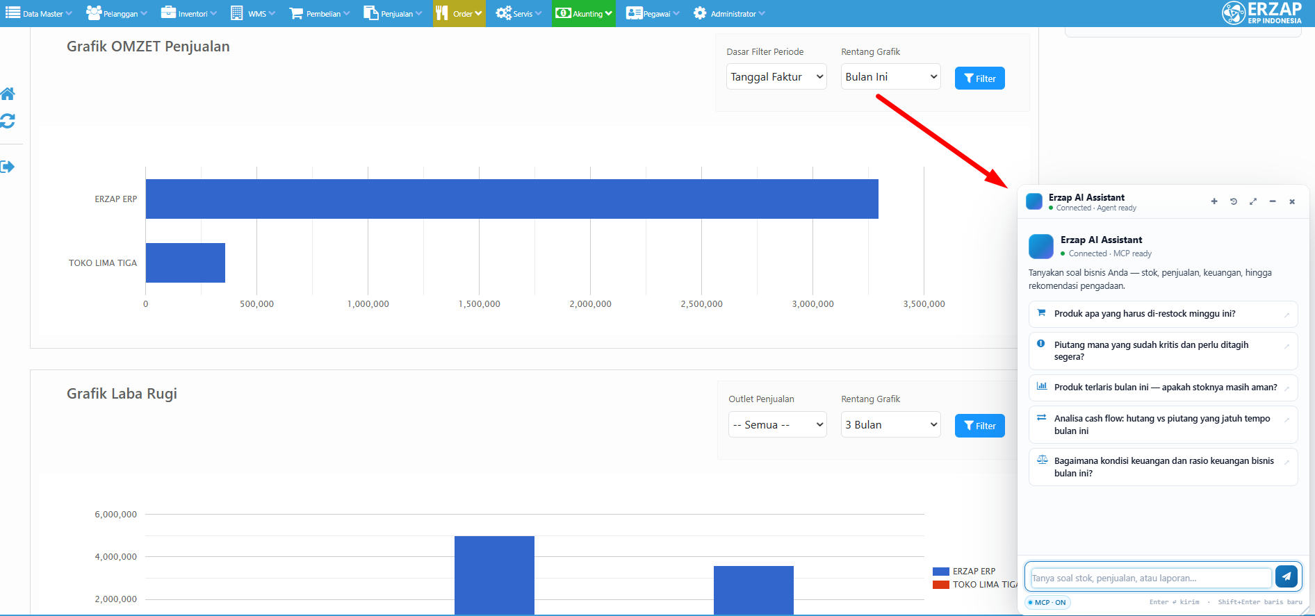1315x616 pixels.
Task: Select Produk terlaris bulan ini suggestion
Action: click(x=1163, y=388)
